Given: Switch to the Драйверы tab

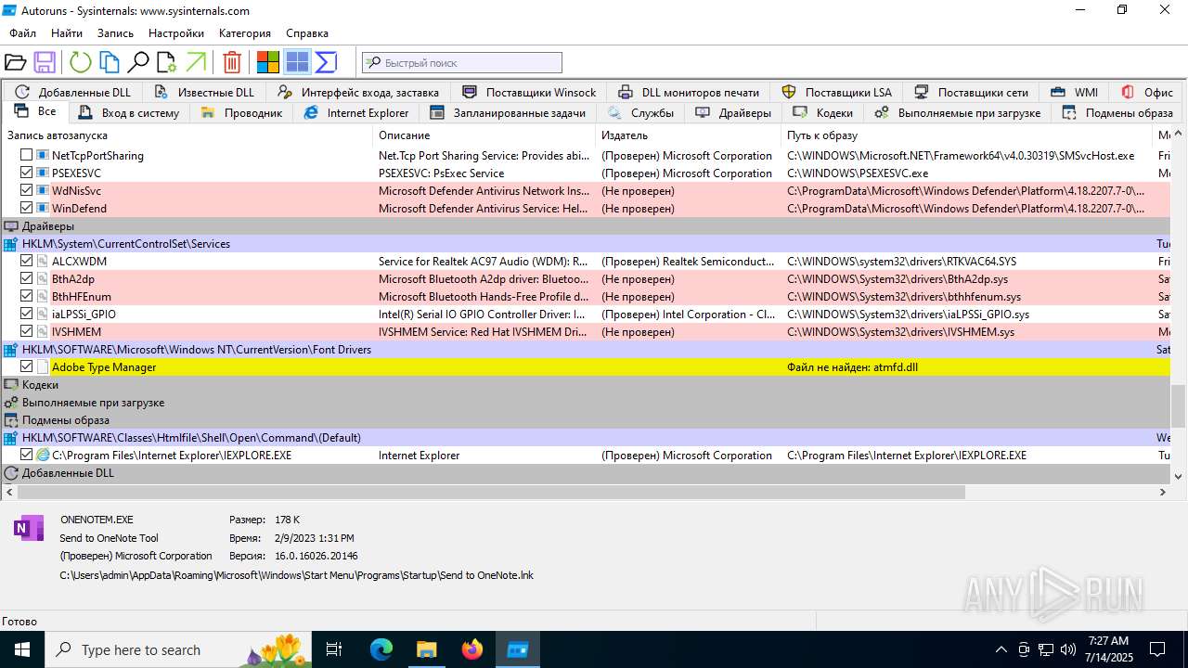Looking at the screenshot, I should (733, 113).
